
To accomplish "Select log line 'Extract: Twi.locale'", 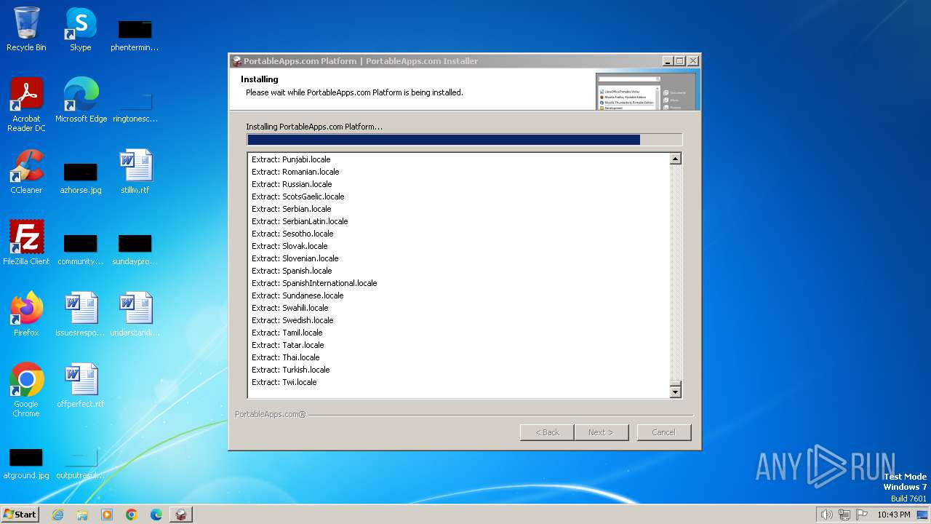I will [284, 382].
